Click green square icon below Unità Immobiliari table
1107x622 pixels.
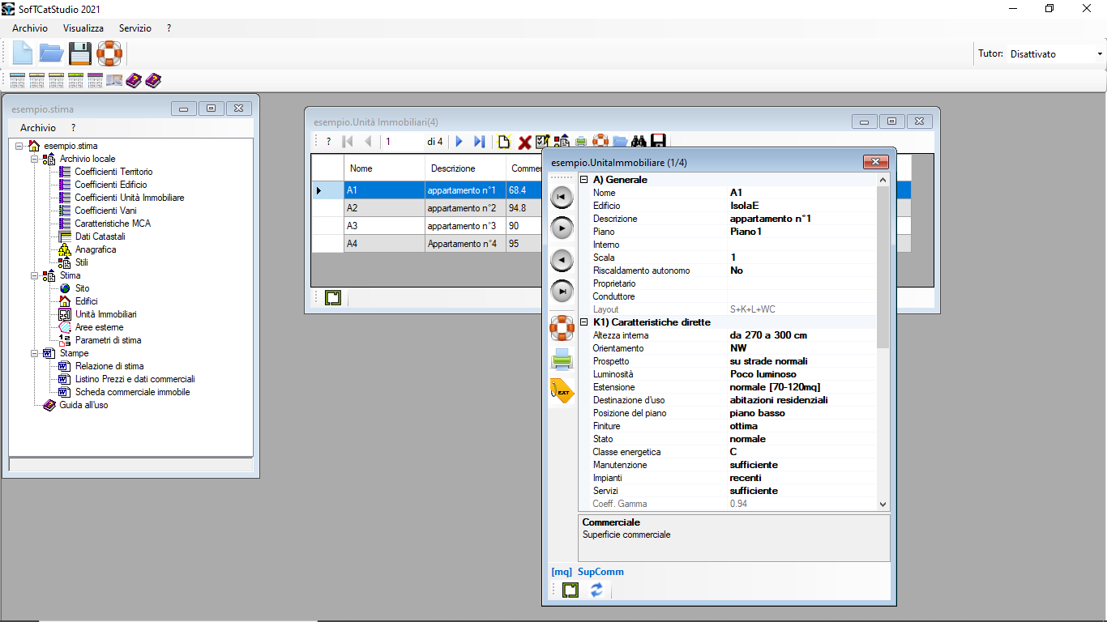pos(332,297)
